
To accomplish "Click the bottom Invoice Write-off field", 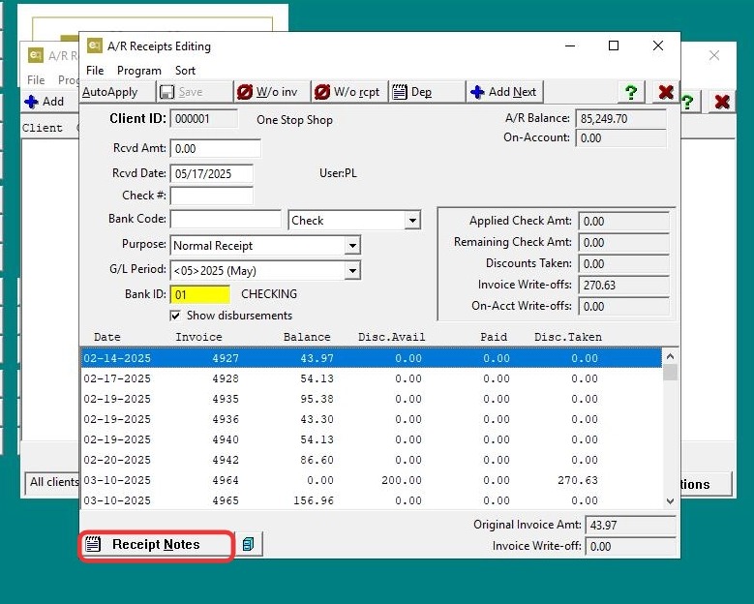I will 630,546.
